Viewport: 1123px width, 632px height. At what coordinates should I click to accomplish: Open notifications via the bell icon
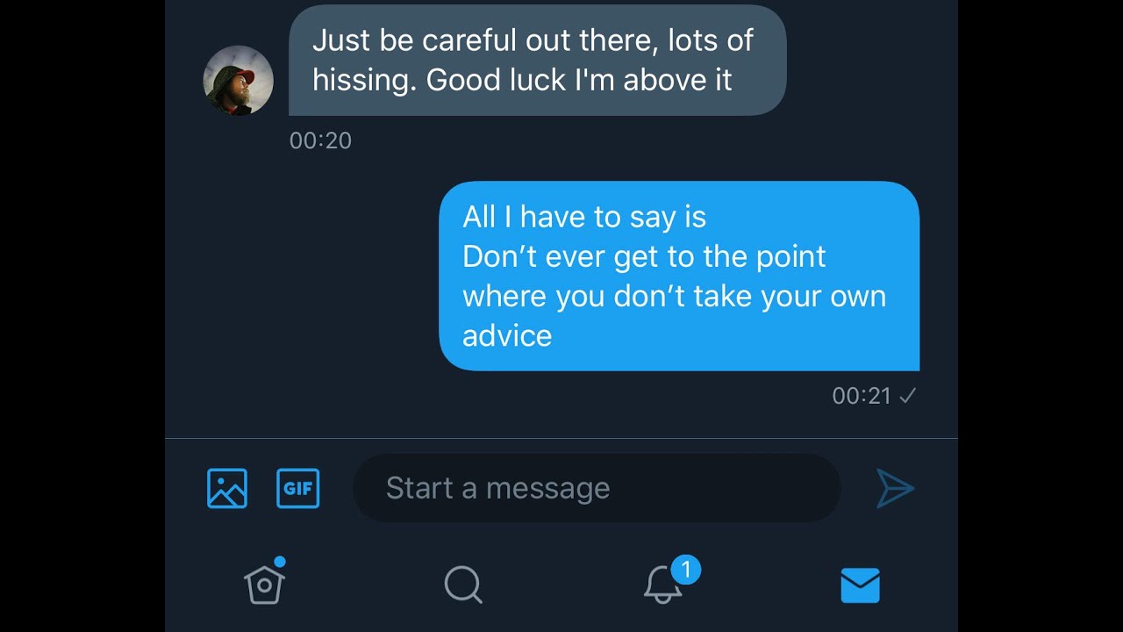click(663, 585)
